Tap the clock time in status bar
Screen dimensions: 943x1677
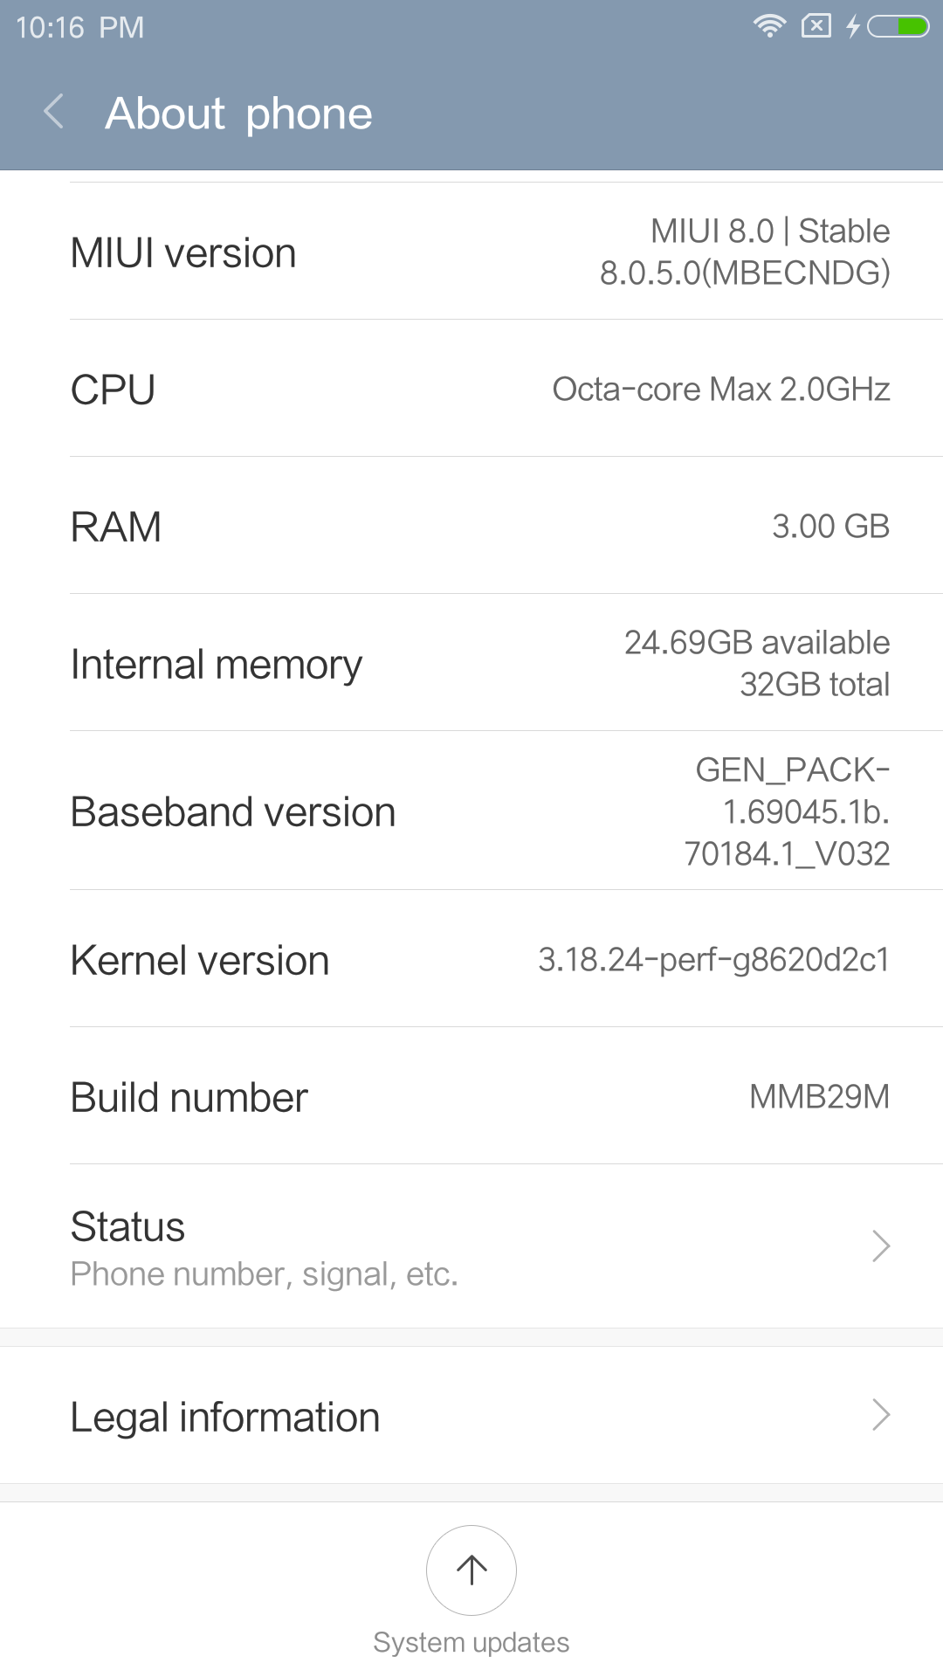79,27
